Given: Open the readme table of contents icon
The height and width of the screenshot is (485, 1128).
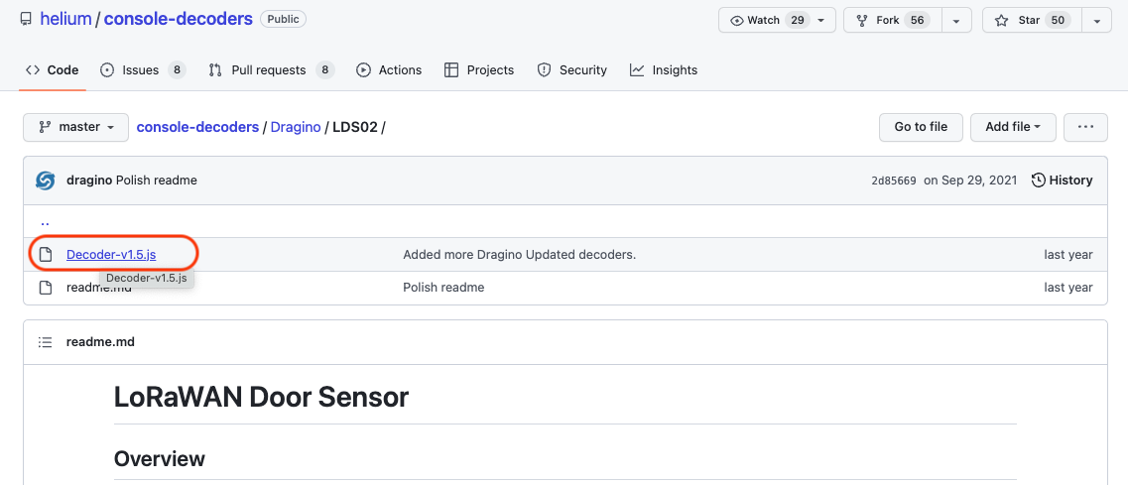Looking at the screenshot, I should (45, 342).
